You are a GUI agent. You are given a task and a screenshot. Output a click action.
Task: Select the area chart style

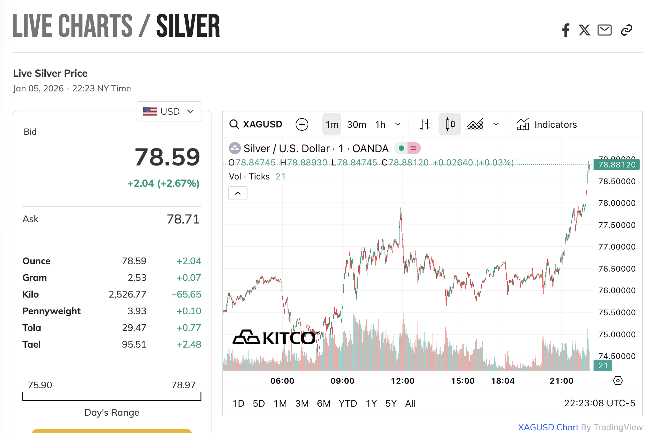475,124
